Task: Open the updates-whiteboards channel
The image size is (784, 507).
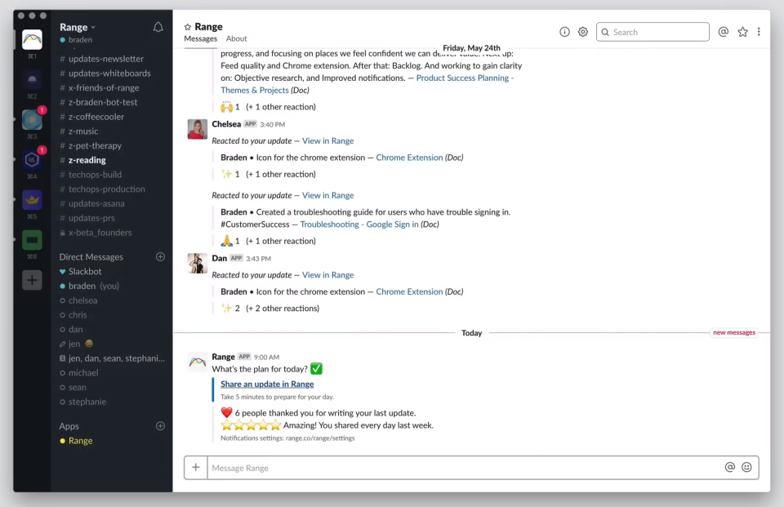Action: [109, 73]
